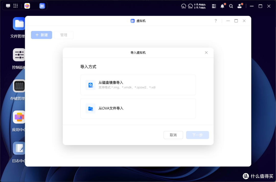Check the RAM usage indicator
The width and height of the screenshot is (276, 182).
[190, 6]
